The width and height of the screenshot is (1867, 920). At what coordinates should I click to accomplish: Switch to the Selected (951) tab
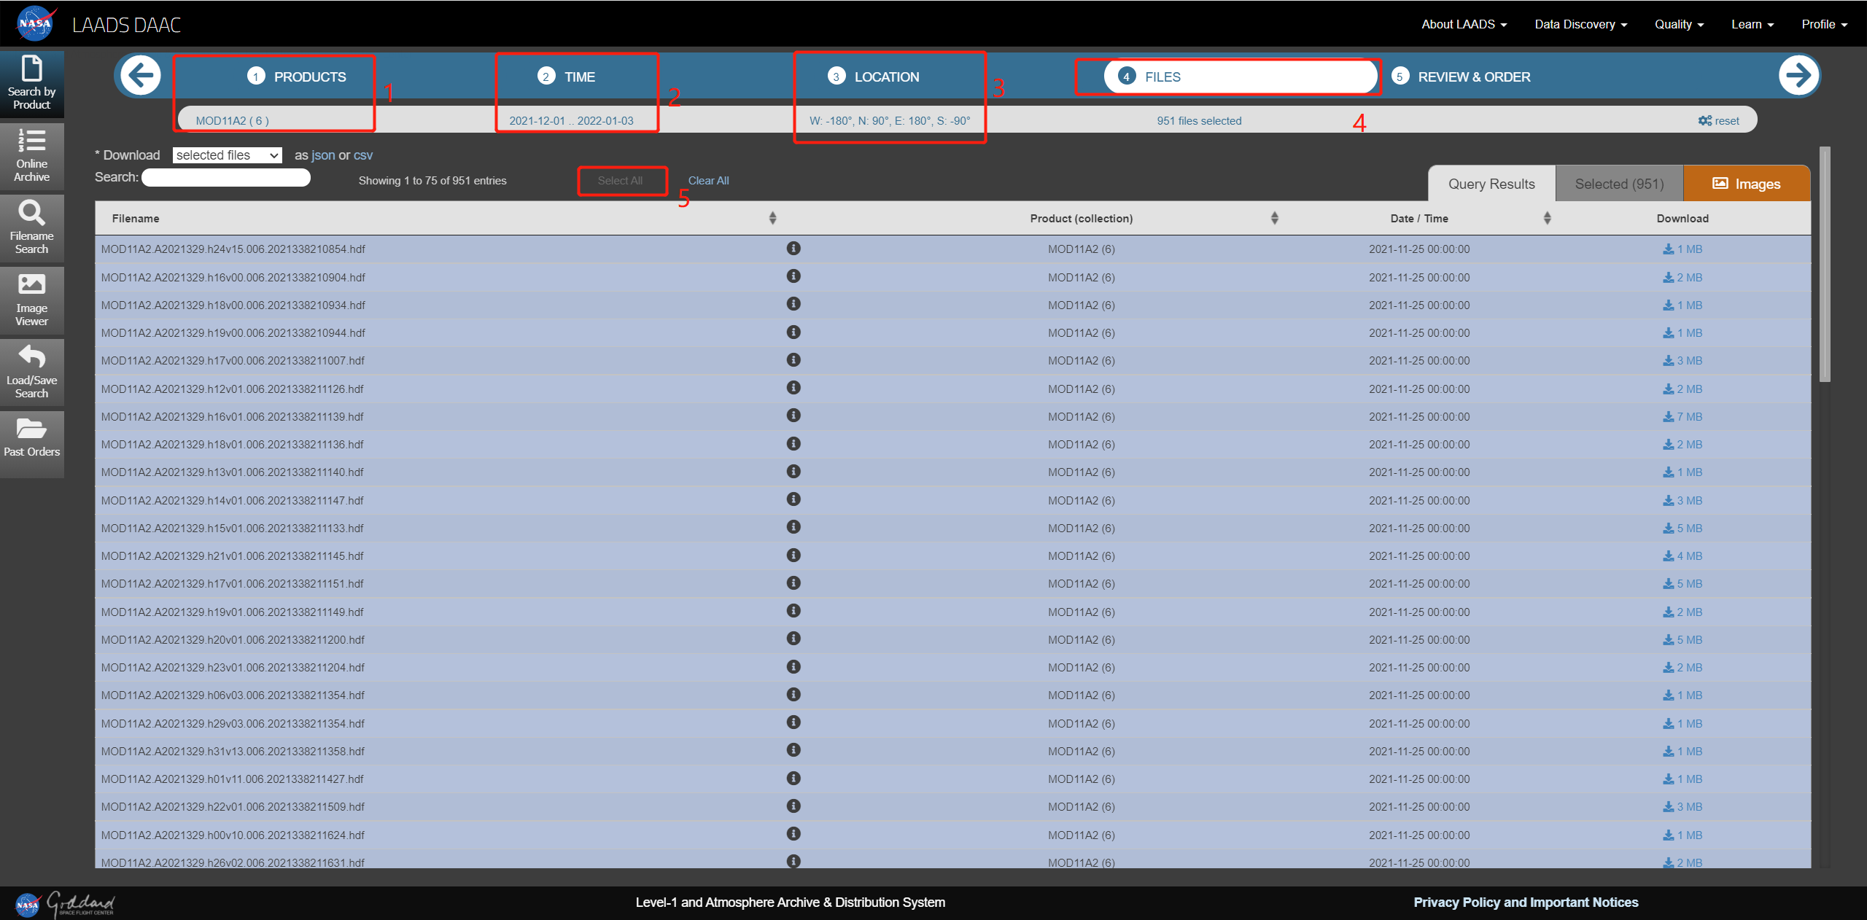pos(1619,184)
